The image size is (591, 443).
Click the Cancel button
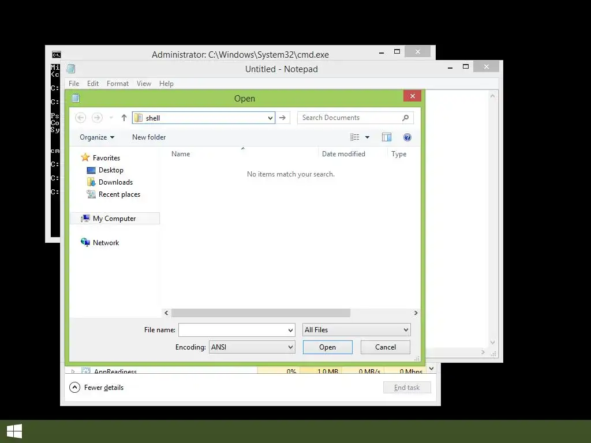click(385, 347)
